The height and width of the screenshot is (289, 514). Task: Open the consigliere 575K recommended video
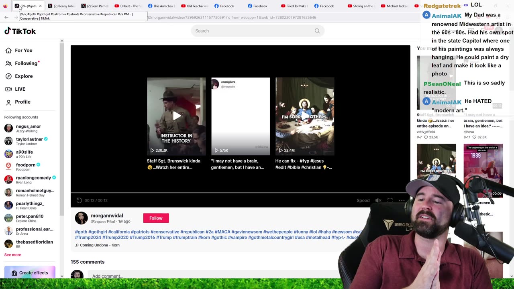tap(241, 116)
